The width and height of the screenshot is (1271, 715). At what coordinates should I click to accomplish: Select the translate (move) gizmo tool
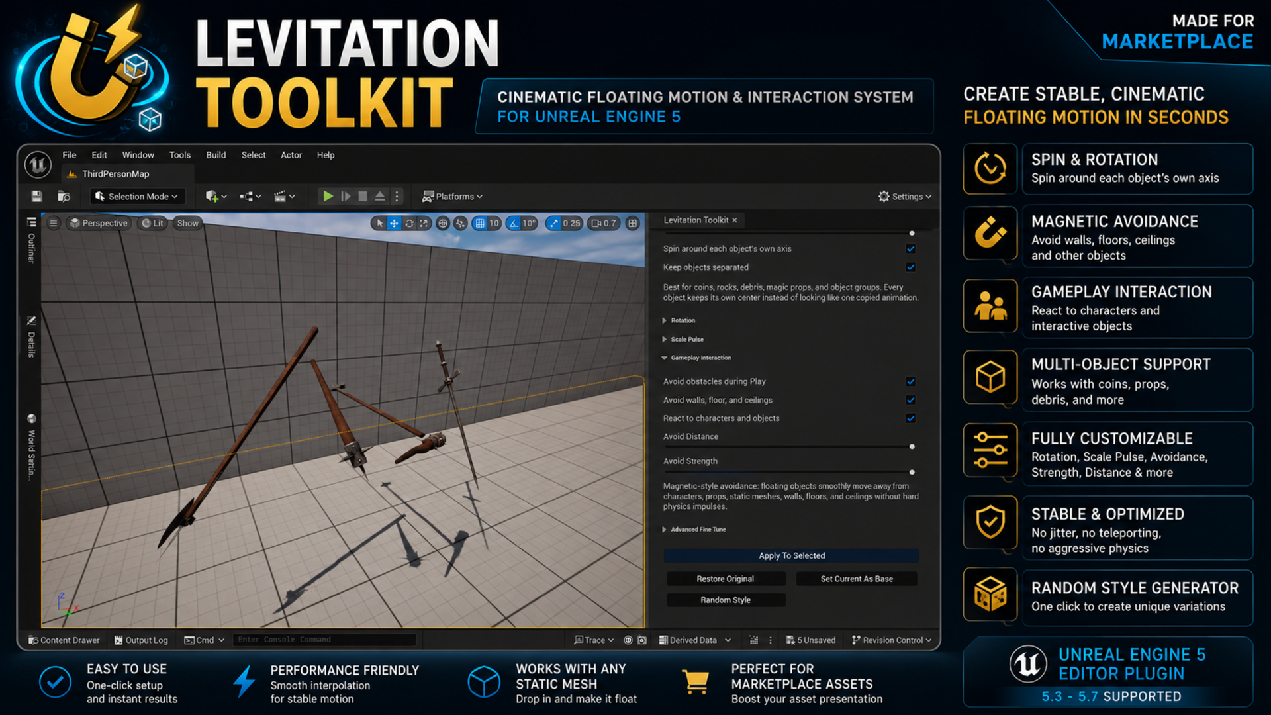coord(394,223)
